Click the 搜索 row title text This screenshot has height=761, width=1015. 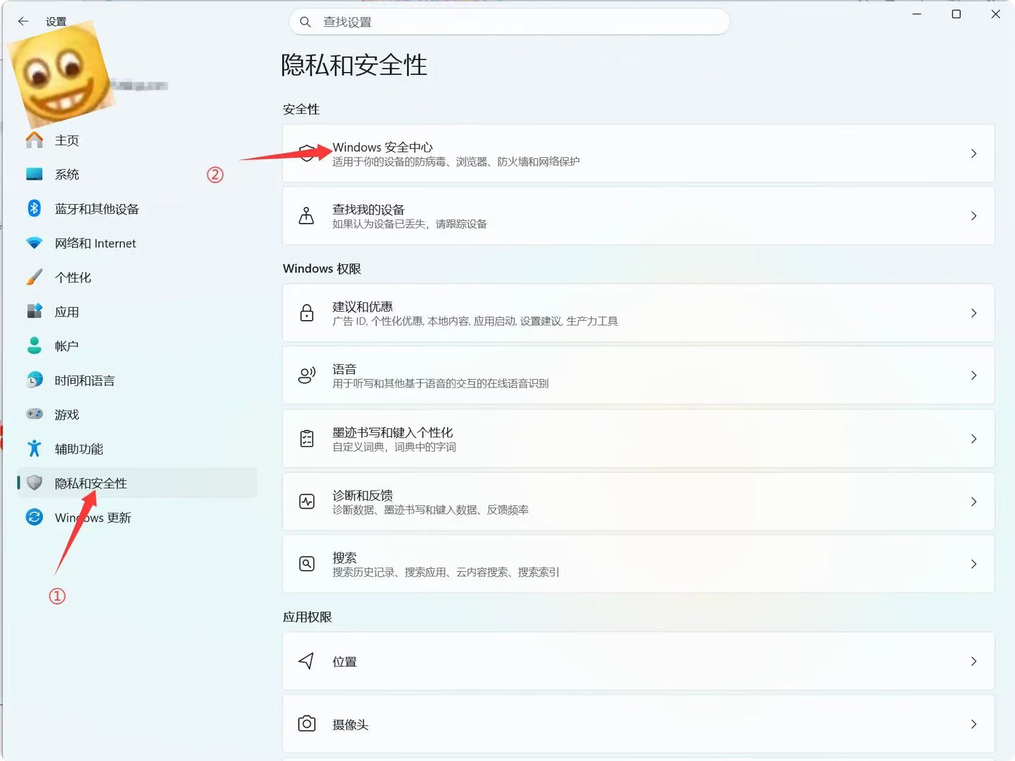pyautogui.click(x=344, y=558)
